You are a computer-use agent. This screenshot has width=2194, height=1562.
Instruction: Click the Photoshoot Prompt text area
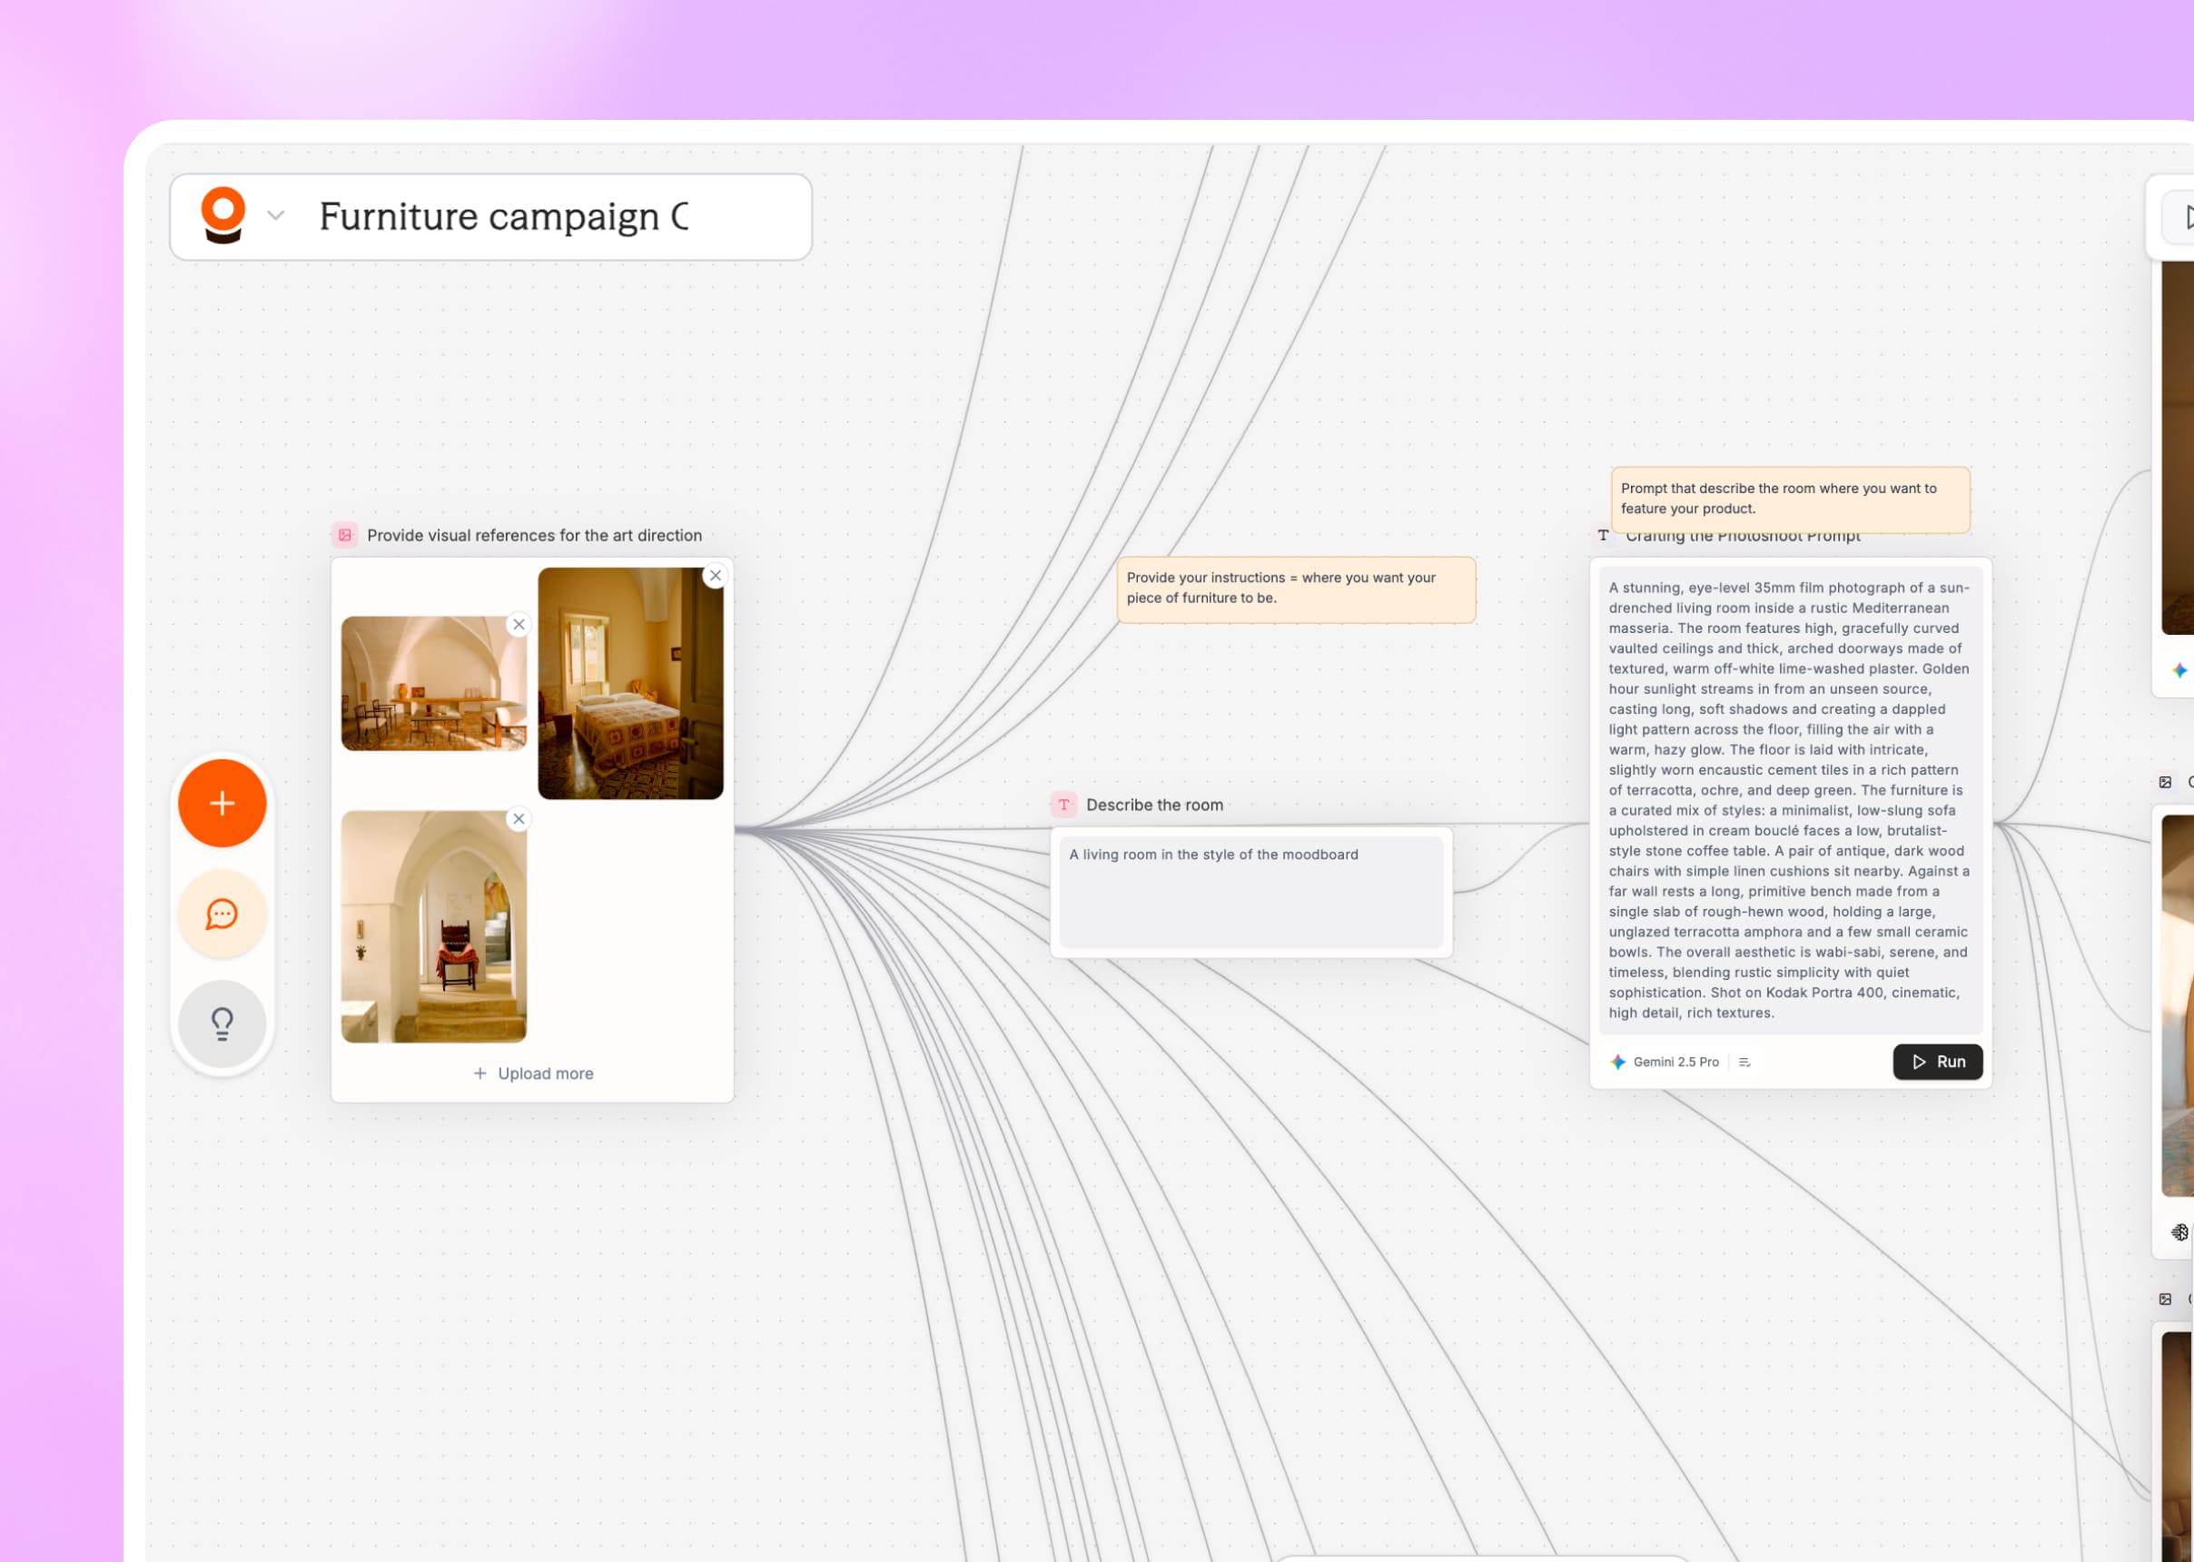pyautogui.click(x=1790, y=799)
